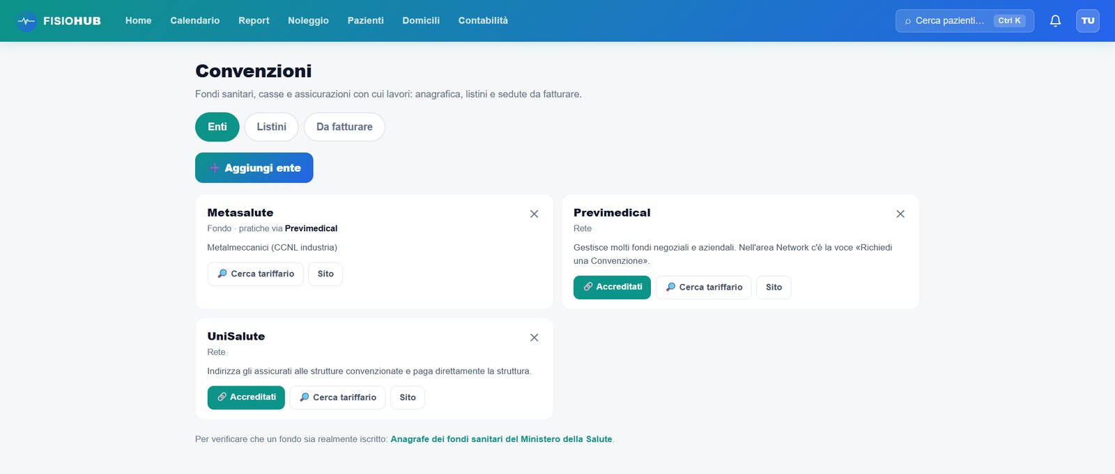Screen dimensions: 1115x474
Task: Click the Ctrl K shortcut badge
Action: tap(1009, 21)
